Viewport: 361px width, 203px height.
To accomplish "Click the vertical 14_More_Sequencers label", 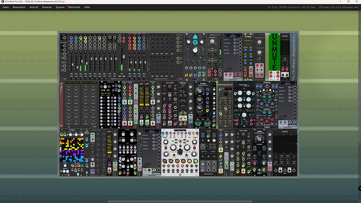I will pyautogui.click(x=294, y=57).
